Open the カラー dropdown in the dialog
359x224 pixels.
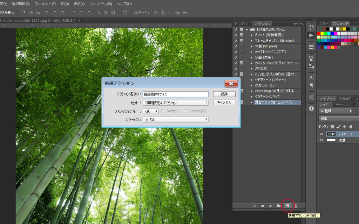(x=175, y=120)
